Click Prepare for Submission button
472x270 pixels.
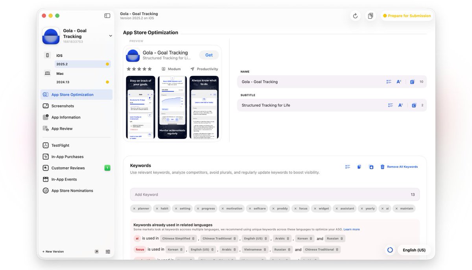pyautogui.click(x=407, y=16)
